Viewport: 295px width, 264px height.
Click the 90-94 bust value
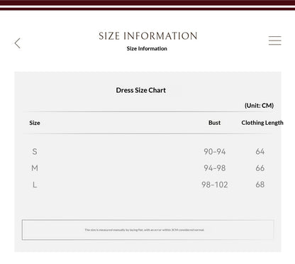(x=215, y=152)
